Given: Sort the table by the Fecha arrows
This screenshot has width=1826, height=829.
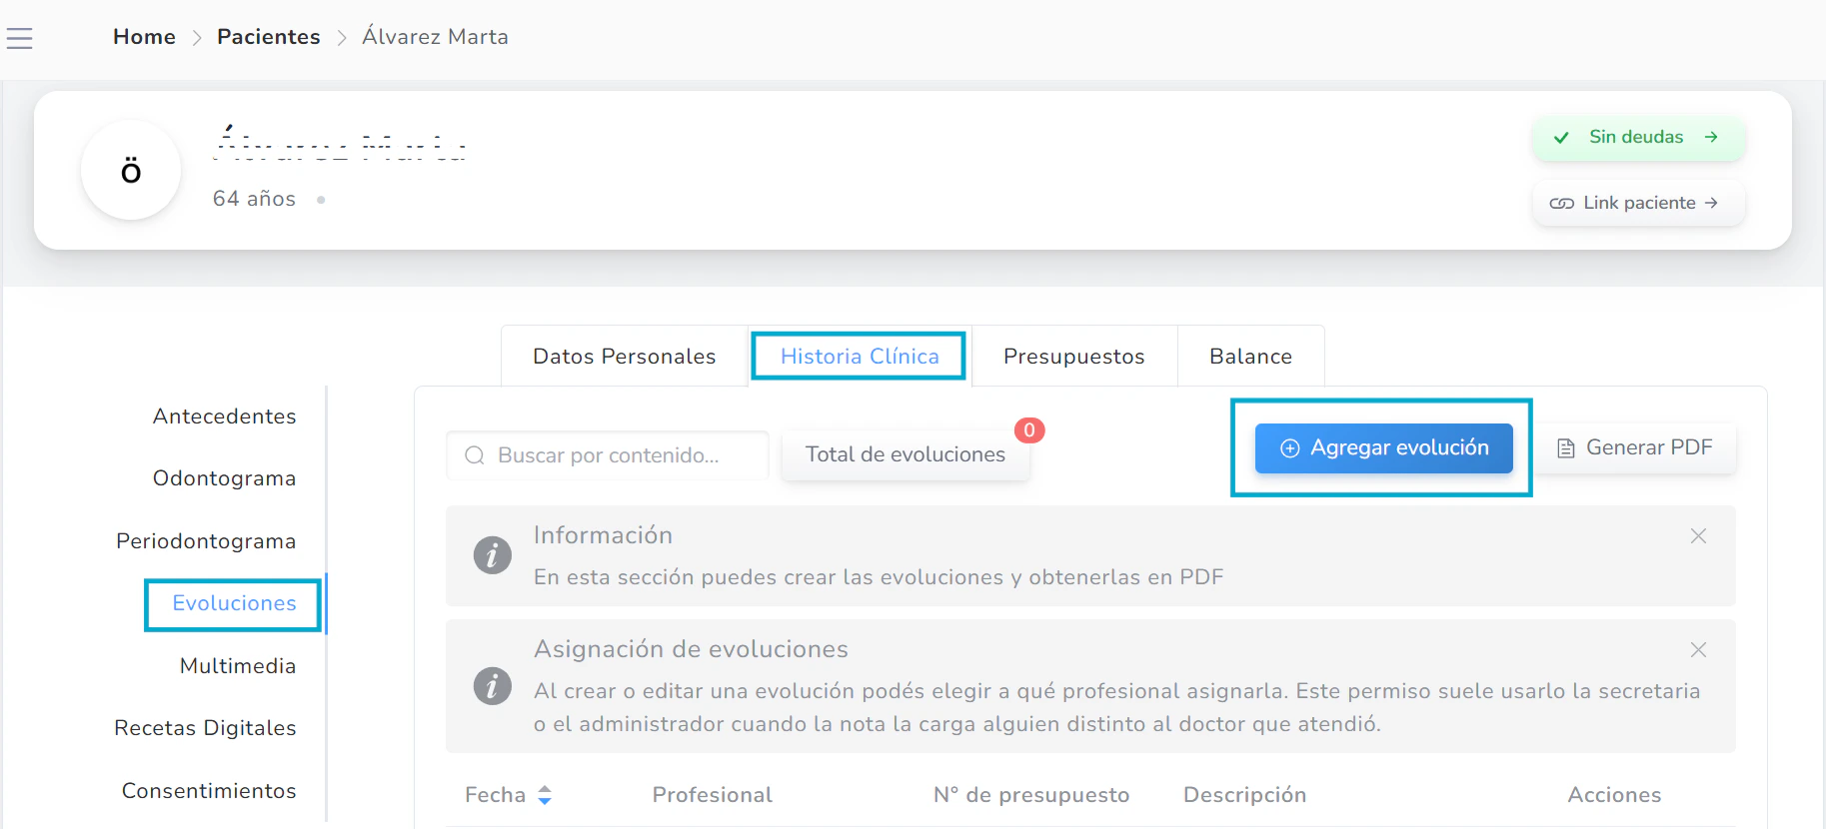Looking at the screenshot, I should click(545, 795).
